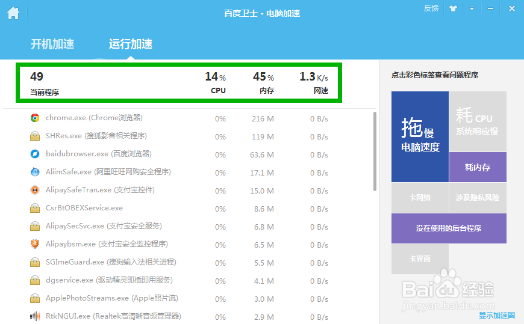Click the 耗内存 purple tile
Viewport: 524px width, 324px height.
pyautogui.click(x=478, y=167)
